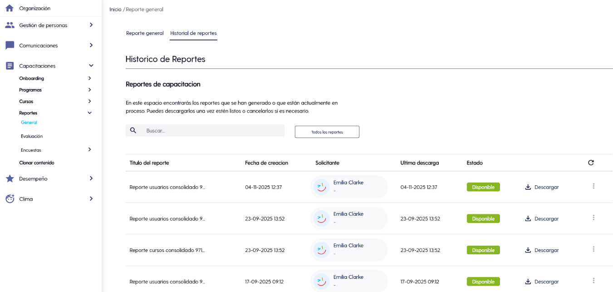Expand the Gestión de personas chevron

pos(91,25)
